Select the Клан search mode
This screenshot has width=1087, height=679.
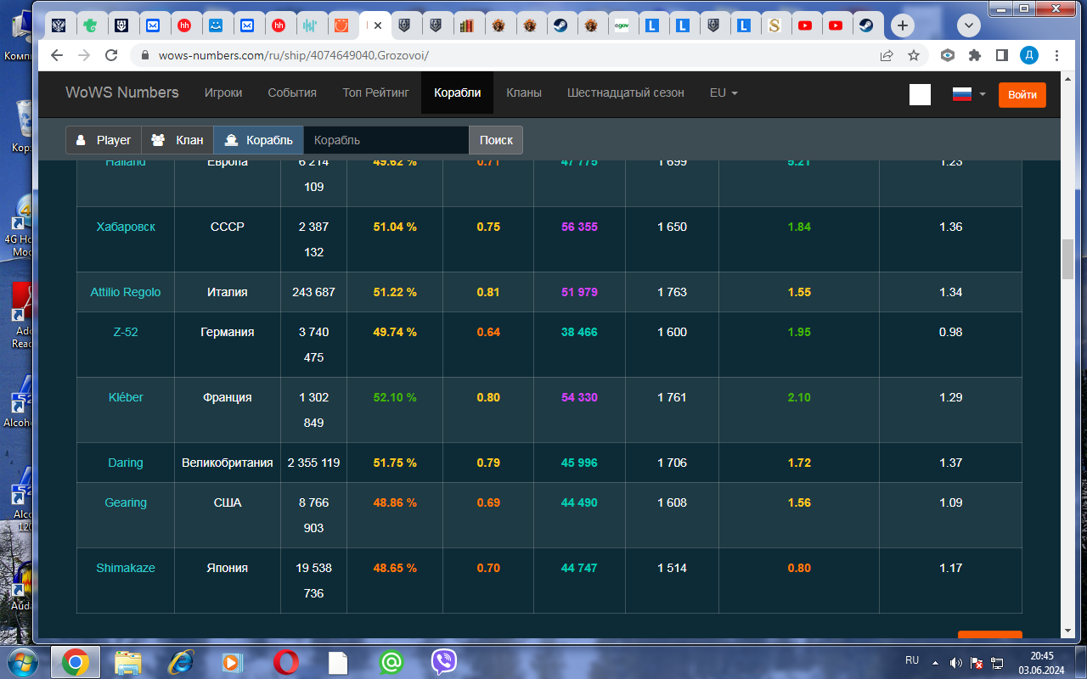click(x=177, y=140)
